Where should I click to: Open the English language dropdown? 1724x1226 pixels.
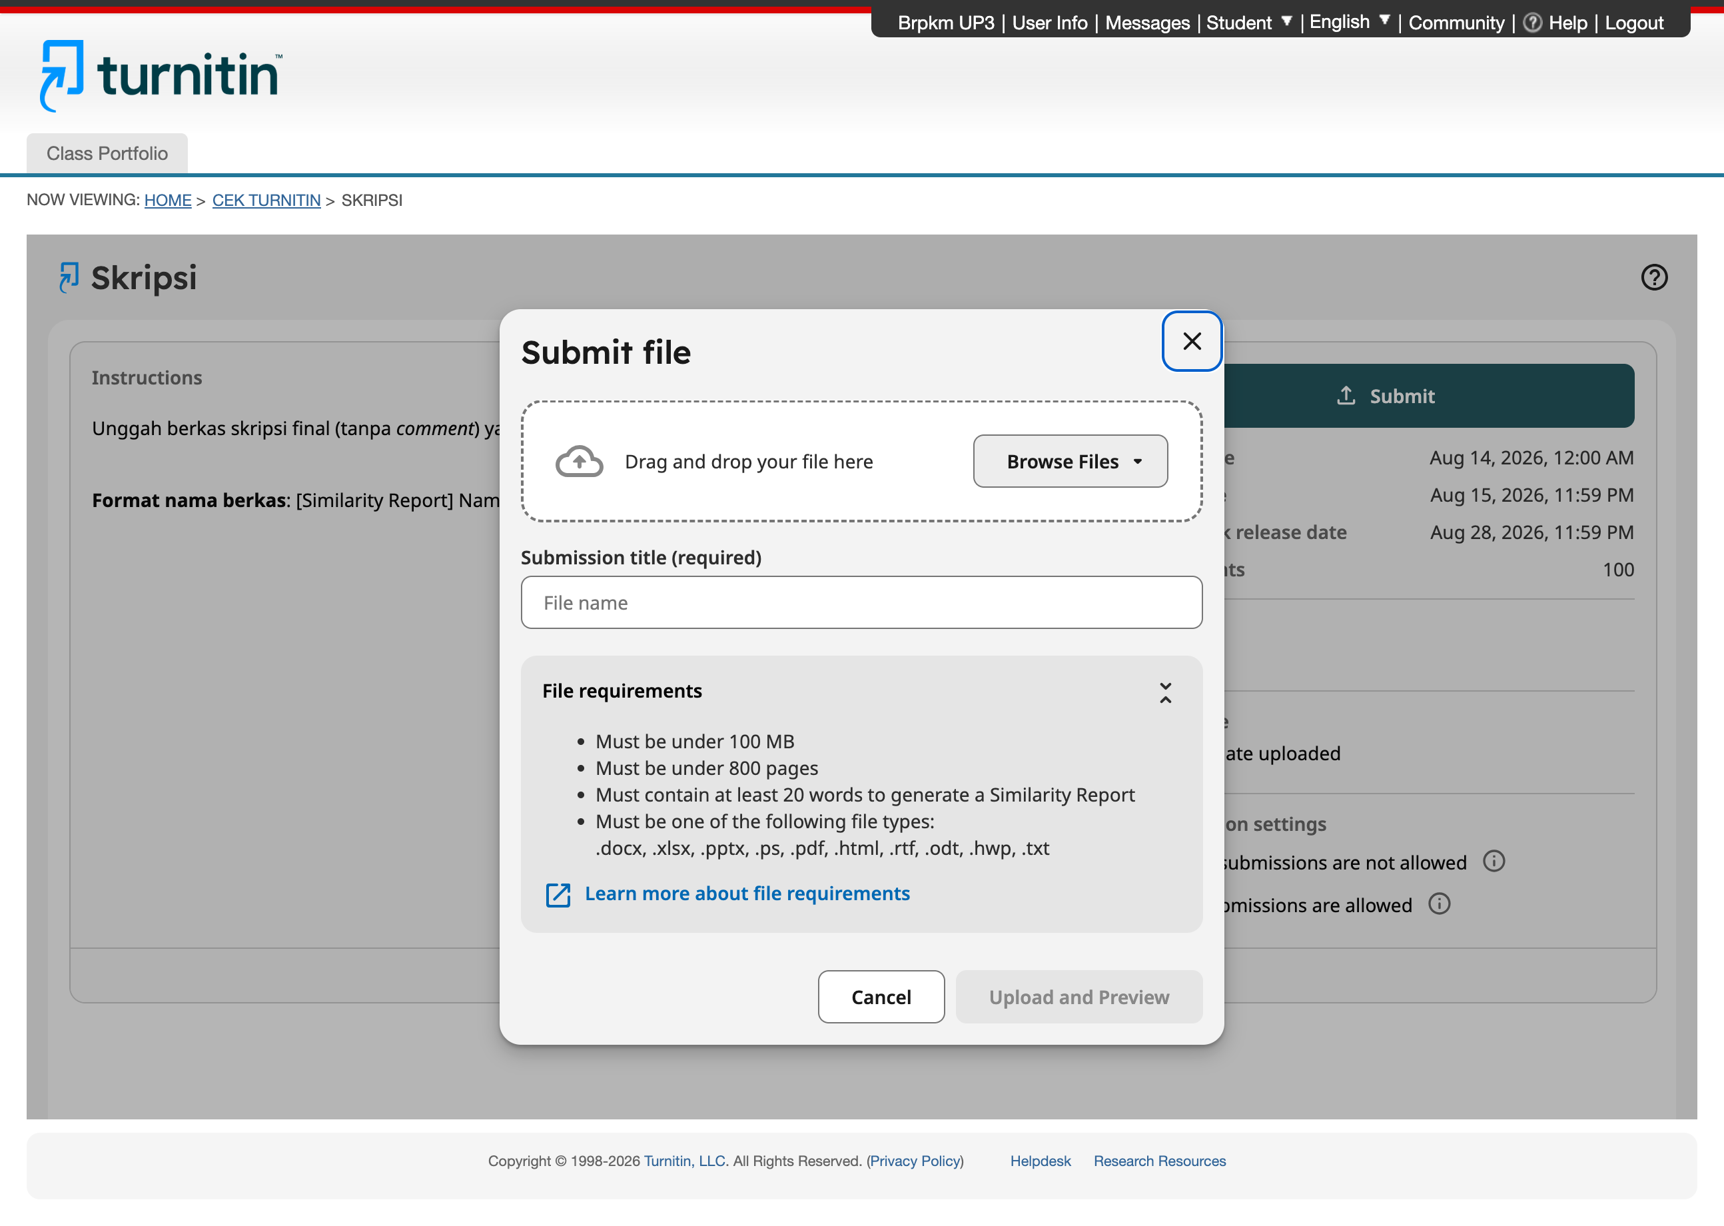coord(1349,22)
